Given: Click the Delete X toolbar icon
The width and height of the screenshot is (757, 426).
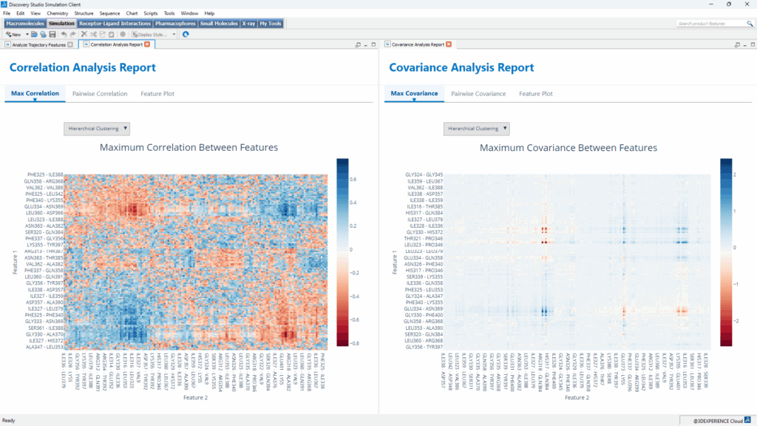Looking at the screenshot, I should pos(84,34).
